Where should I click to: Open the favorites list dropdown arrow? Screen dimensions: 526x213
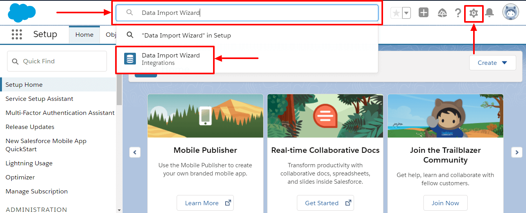click(407, 13)
